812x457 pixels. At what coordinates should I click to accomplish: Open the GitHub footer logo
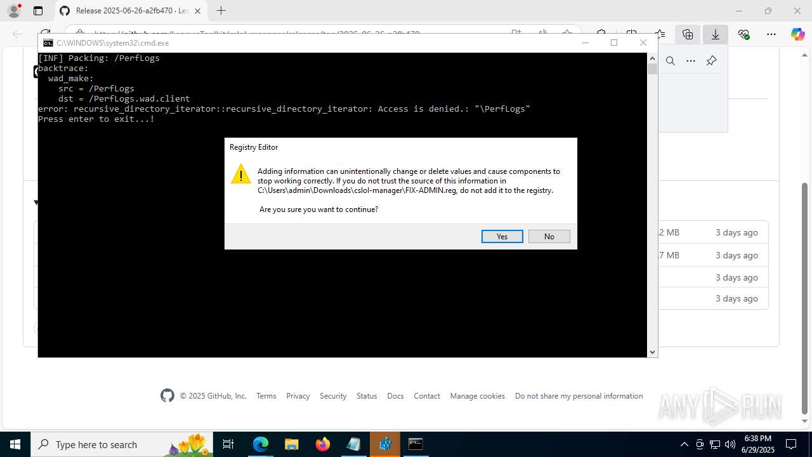167,395
